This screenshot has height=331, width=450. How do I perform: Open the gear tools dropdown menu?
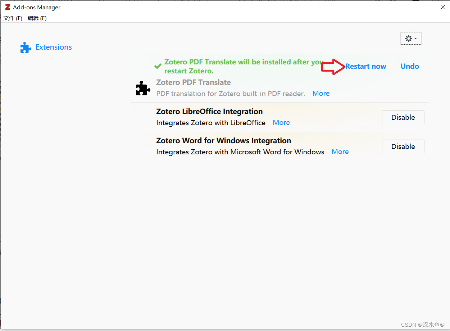[x=411, y=38]
